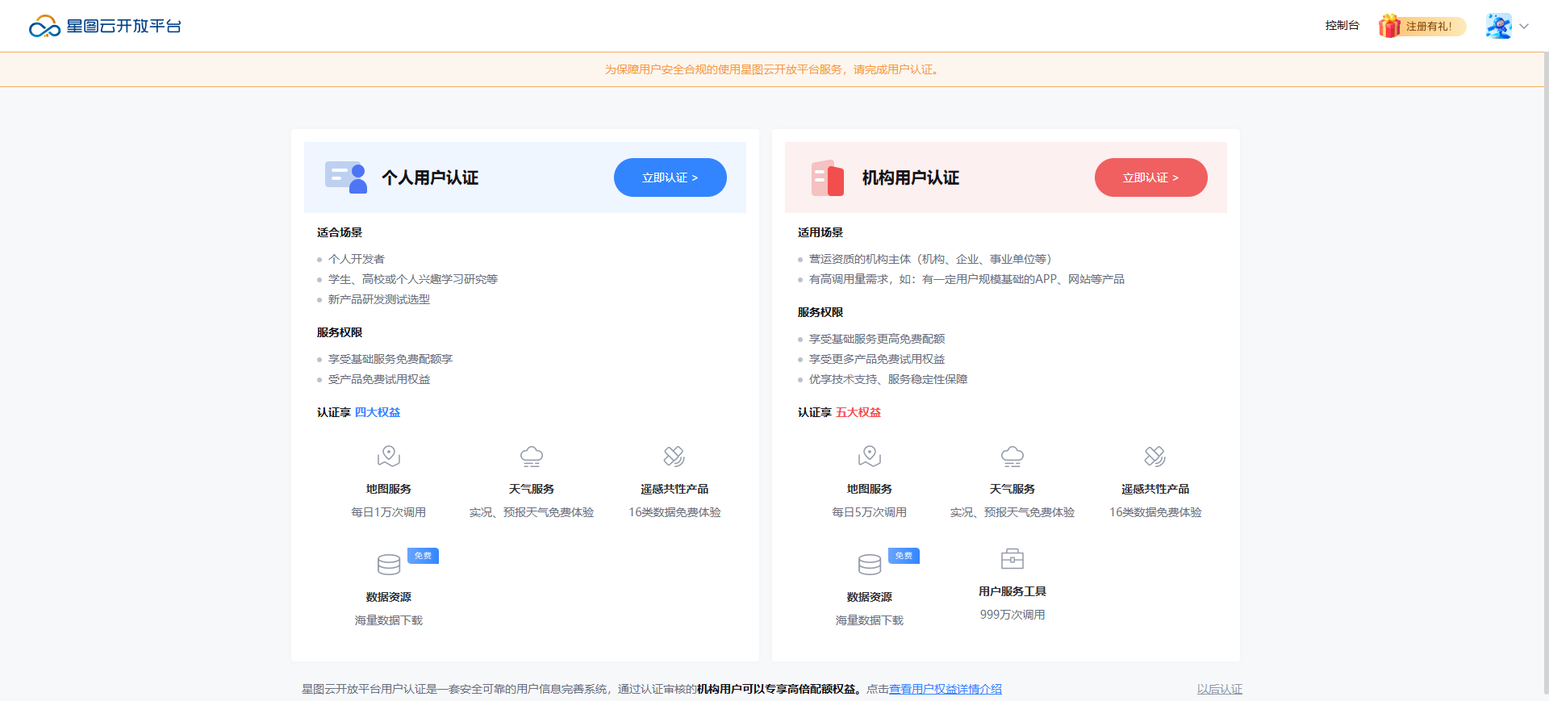Screen dimensions: 1549x701
Task: Click 以后认证 to skip verification
Action: tap(1219, 689)
